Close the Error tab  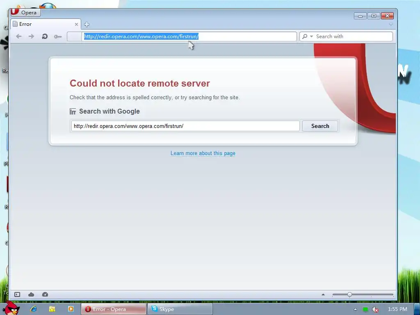(x=76, y=24)
